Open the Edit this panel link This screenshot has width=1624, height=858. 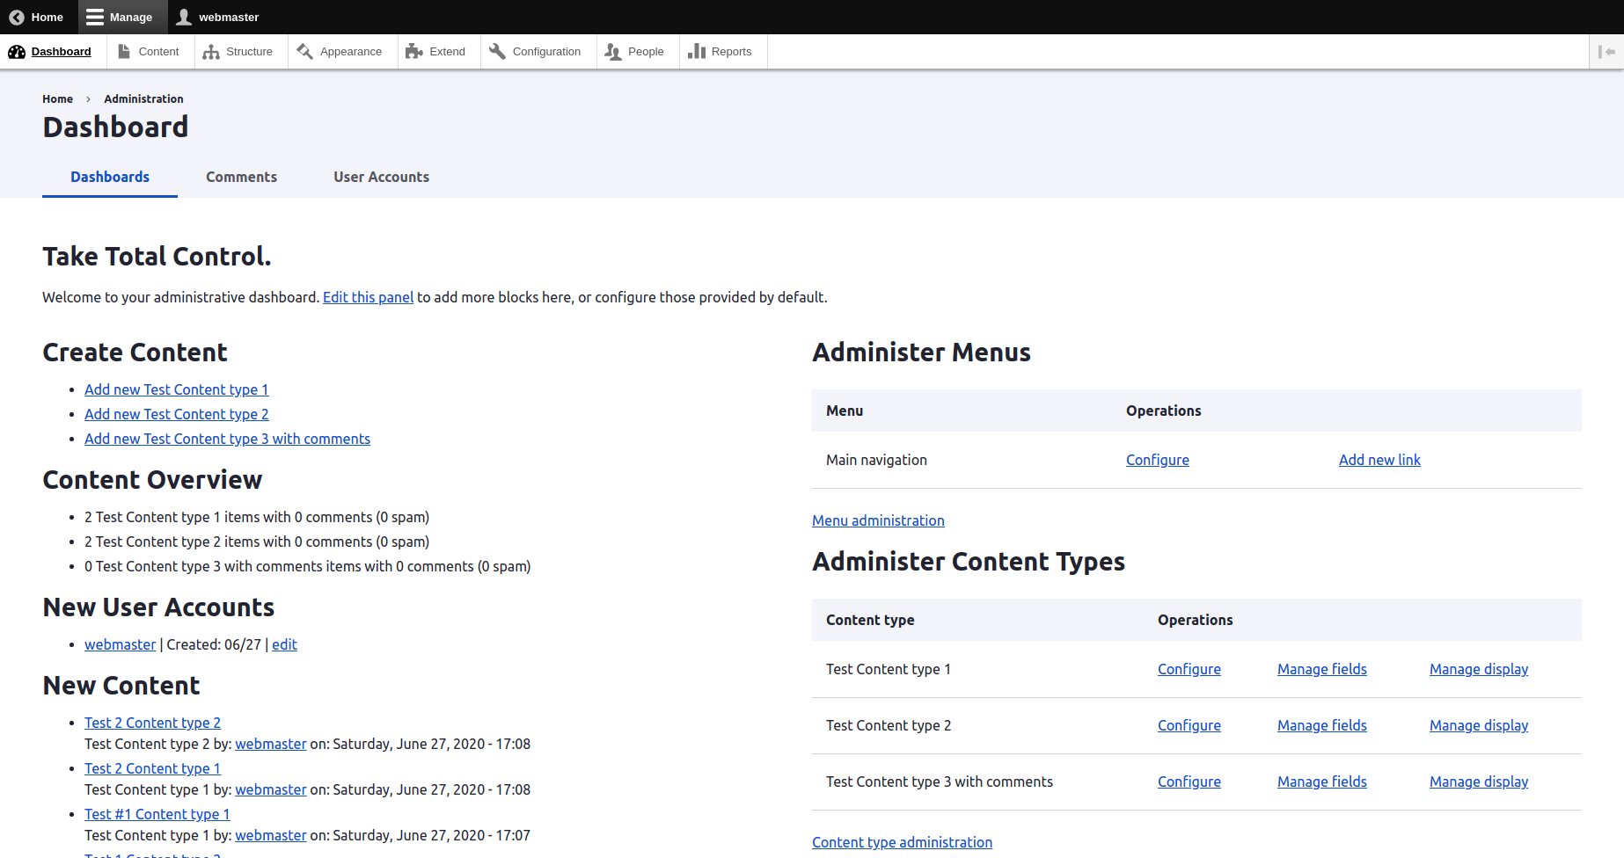pos(368,297)
